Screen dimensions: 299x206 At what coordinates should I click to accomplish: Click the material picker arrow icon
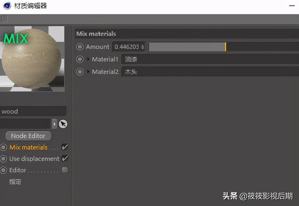[x=63, y=124]
